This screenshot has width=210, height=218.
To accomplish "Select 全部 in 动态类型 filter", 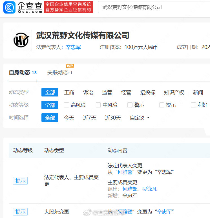I will click(50, 92).
